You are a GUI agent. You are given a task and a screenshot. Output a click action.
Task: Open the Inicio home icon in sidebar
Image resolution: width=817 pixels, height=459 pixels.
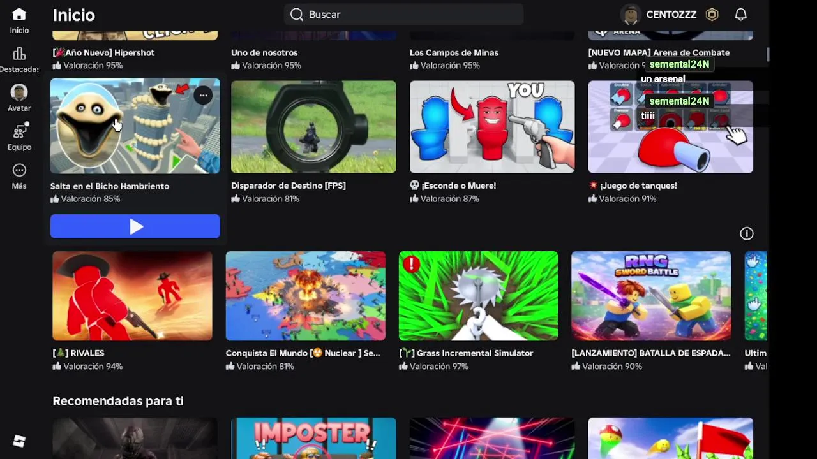(x=19, y=15)
